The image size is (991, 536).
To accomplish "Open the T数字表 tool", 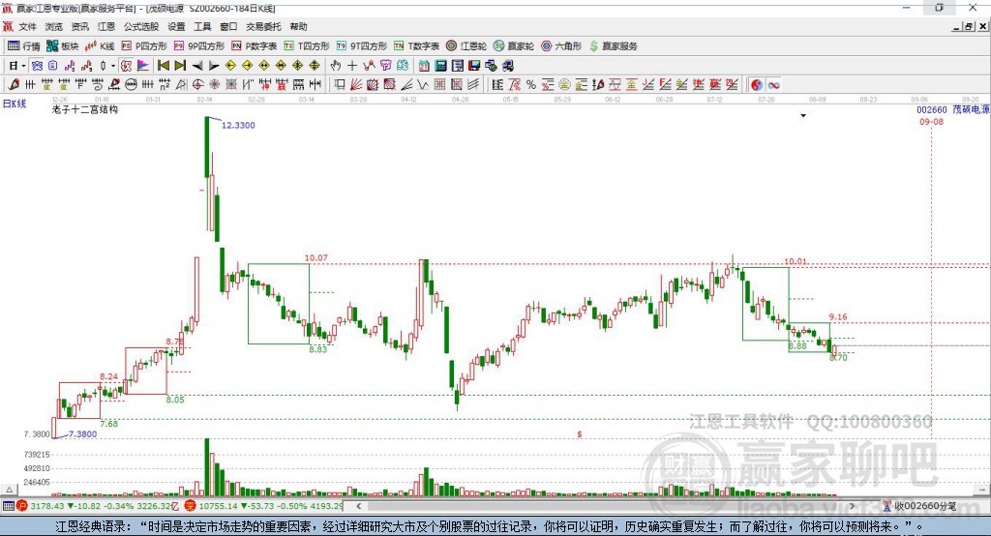I will [x=416, y=46].
